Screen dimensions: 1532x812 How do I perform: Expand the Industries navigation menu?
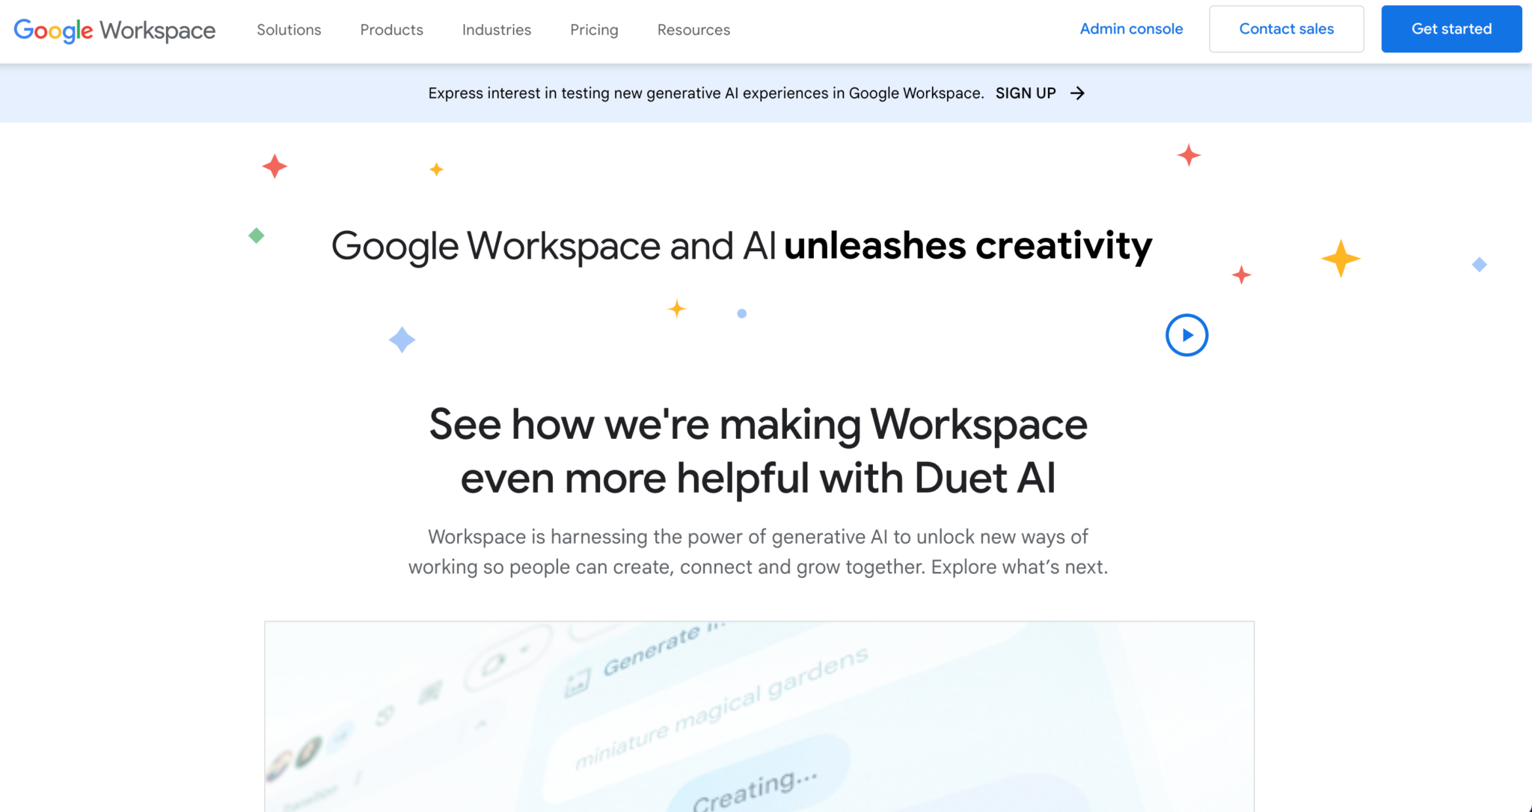(496, 30)
